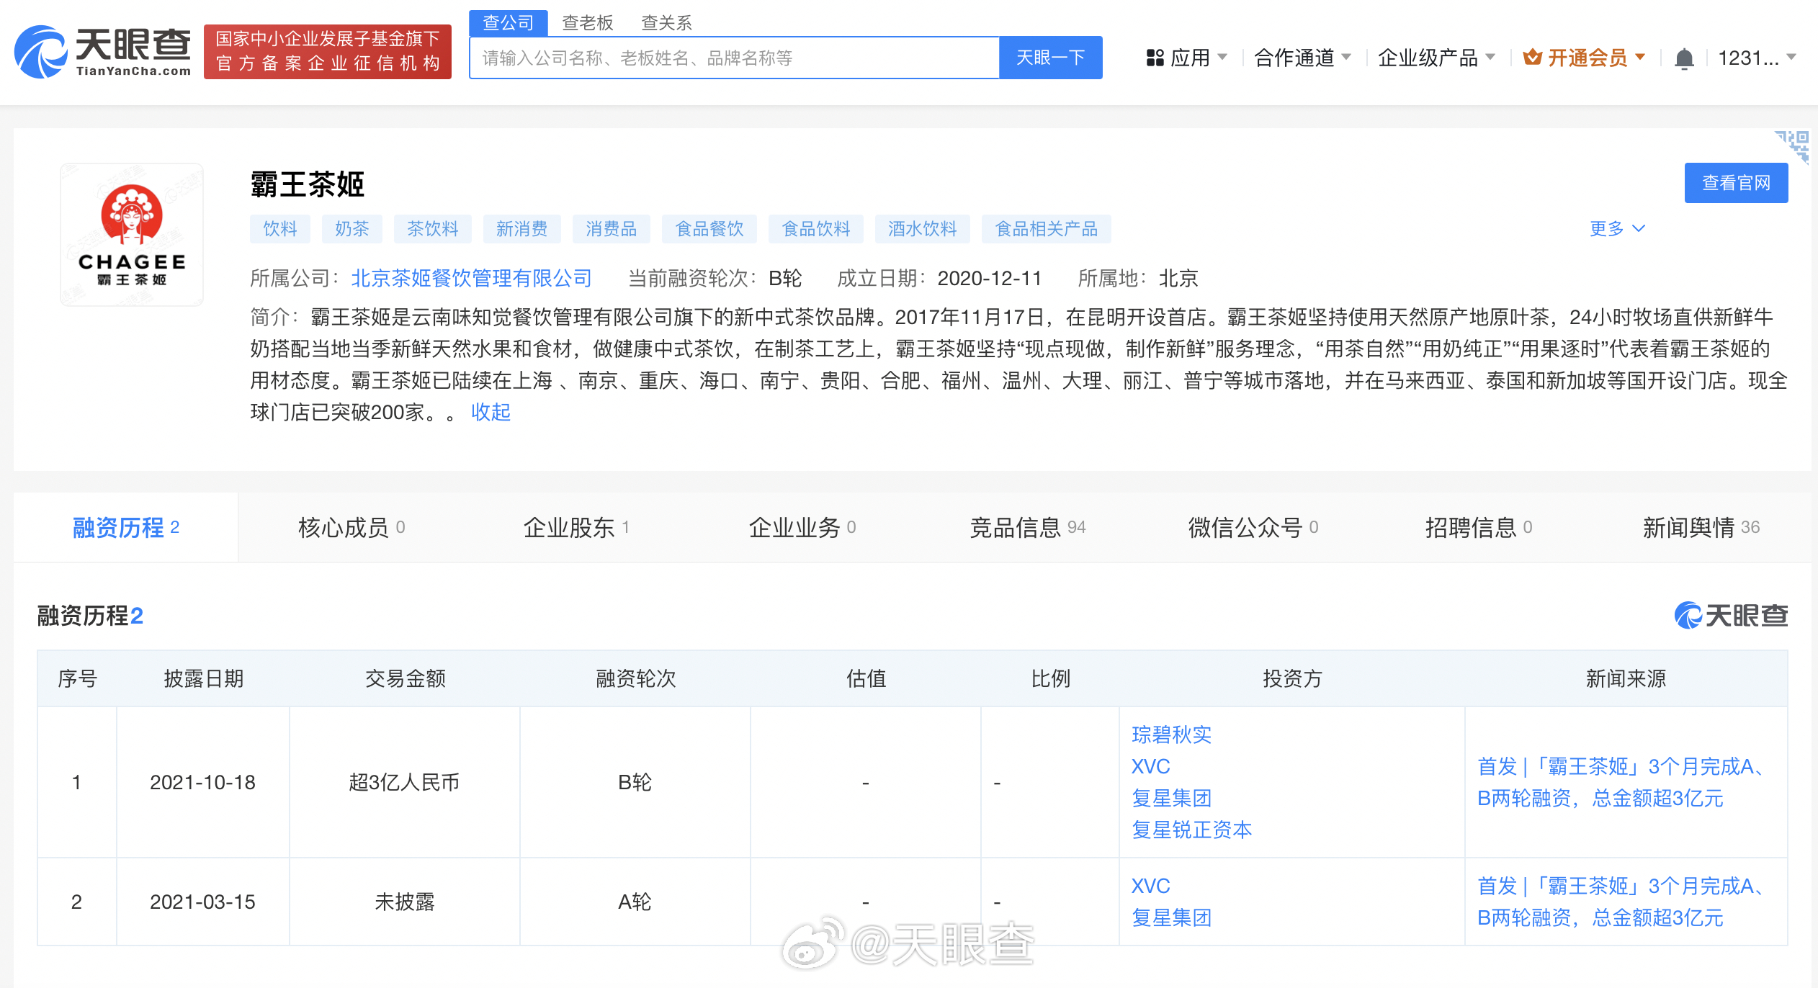1818x988 pixels.
Task: Click the 披露日期 column header
Action: click(x=204, y=678)
